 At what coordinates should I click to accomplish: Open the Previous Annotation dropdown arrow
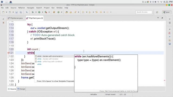[93, 12]
